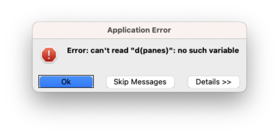Viewport: 279px width, 135px height.
Task: Open the details pane of the dialog
Action: (213, 82)
